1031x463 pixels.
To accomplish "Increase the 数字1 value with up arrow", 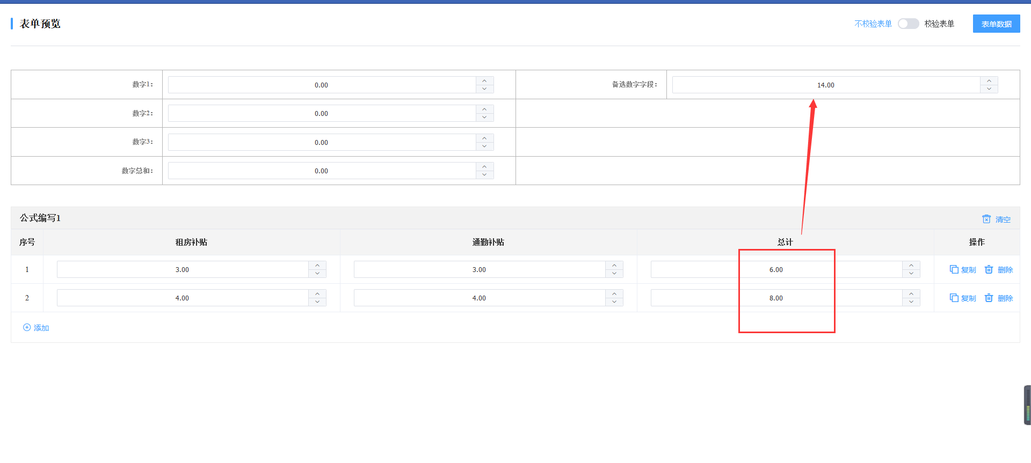I will tap(484, 80).
